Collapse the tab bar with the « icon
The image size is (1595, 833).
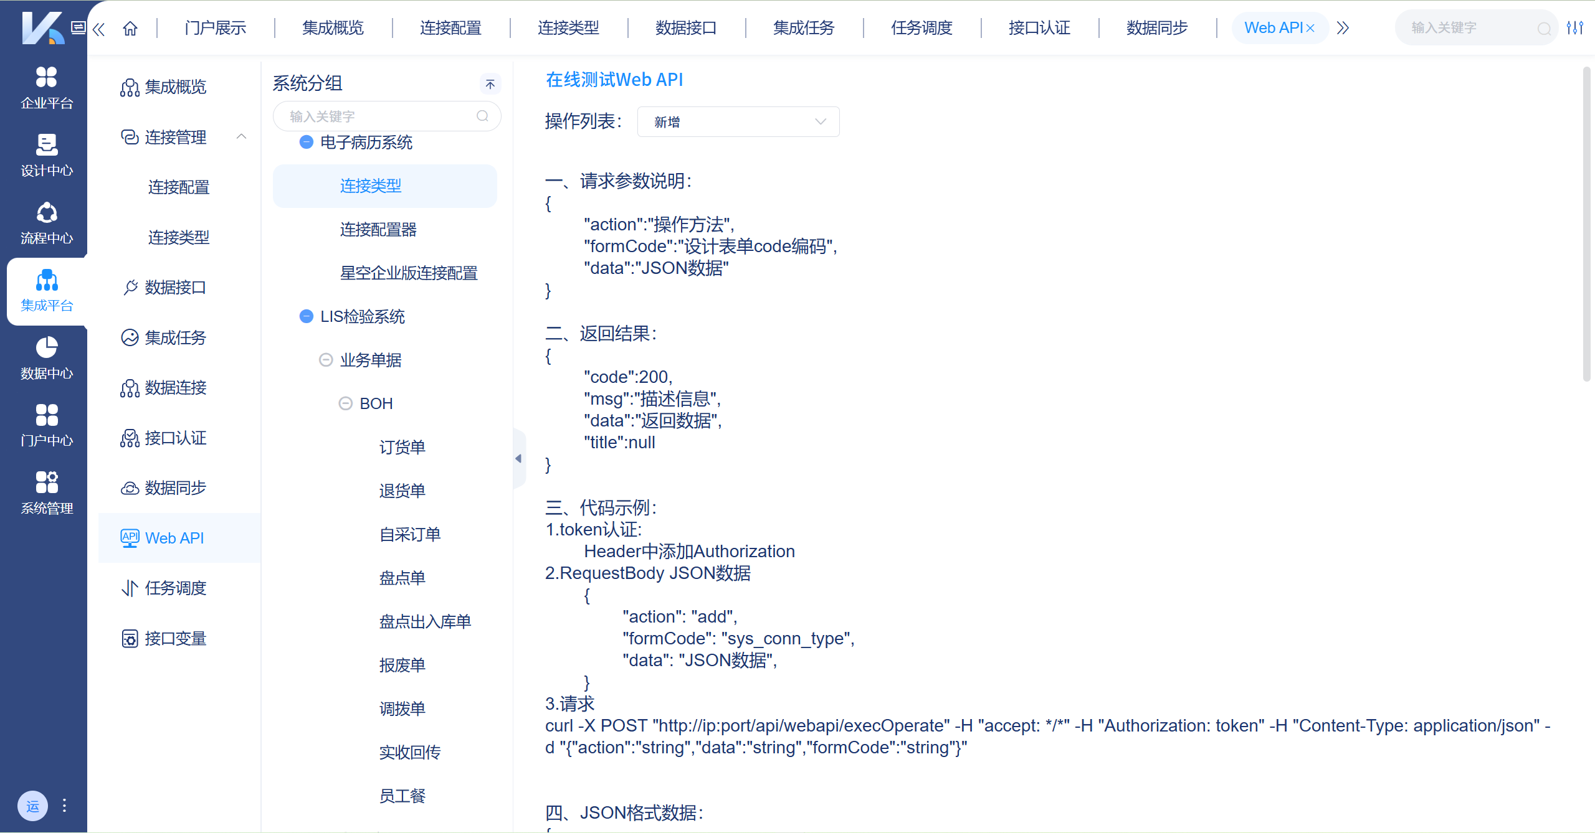[98, 28]
